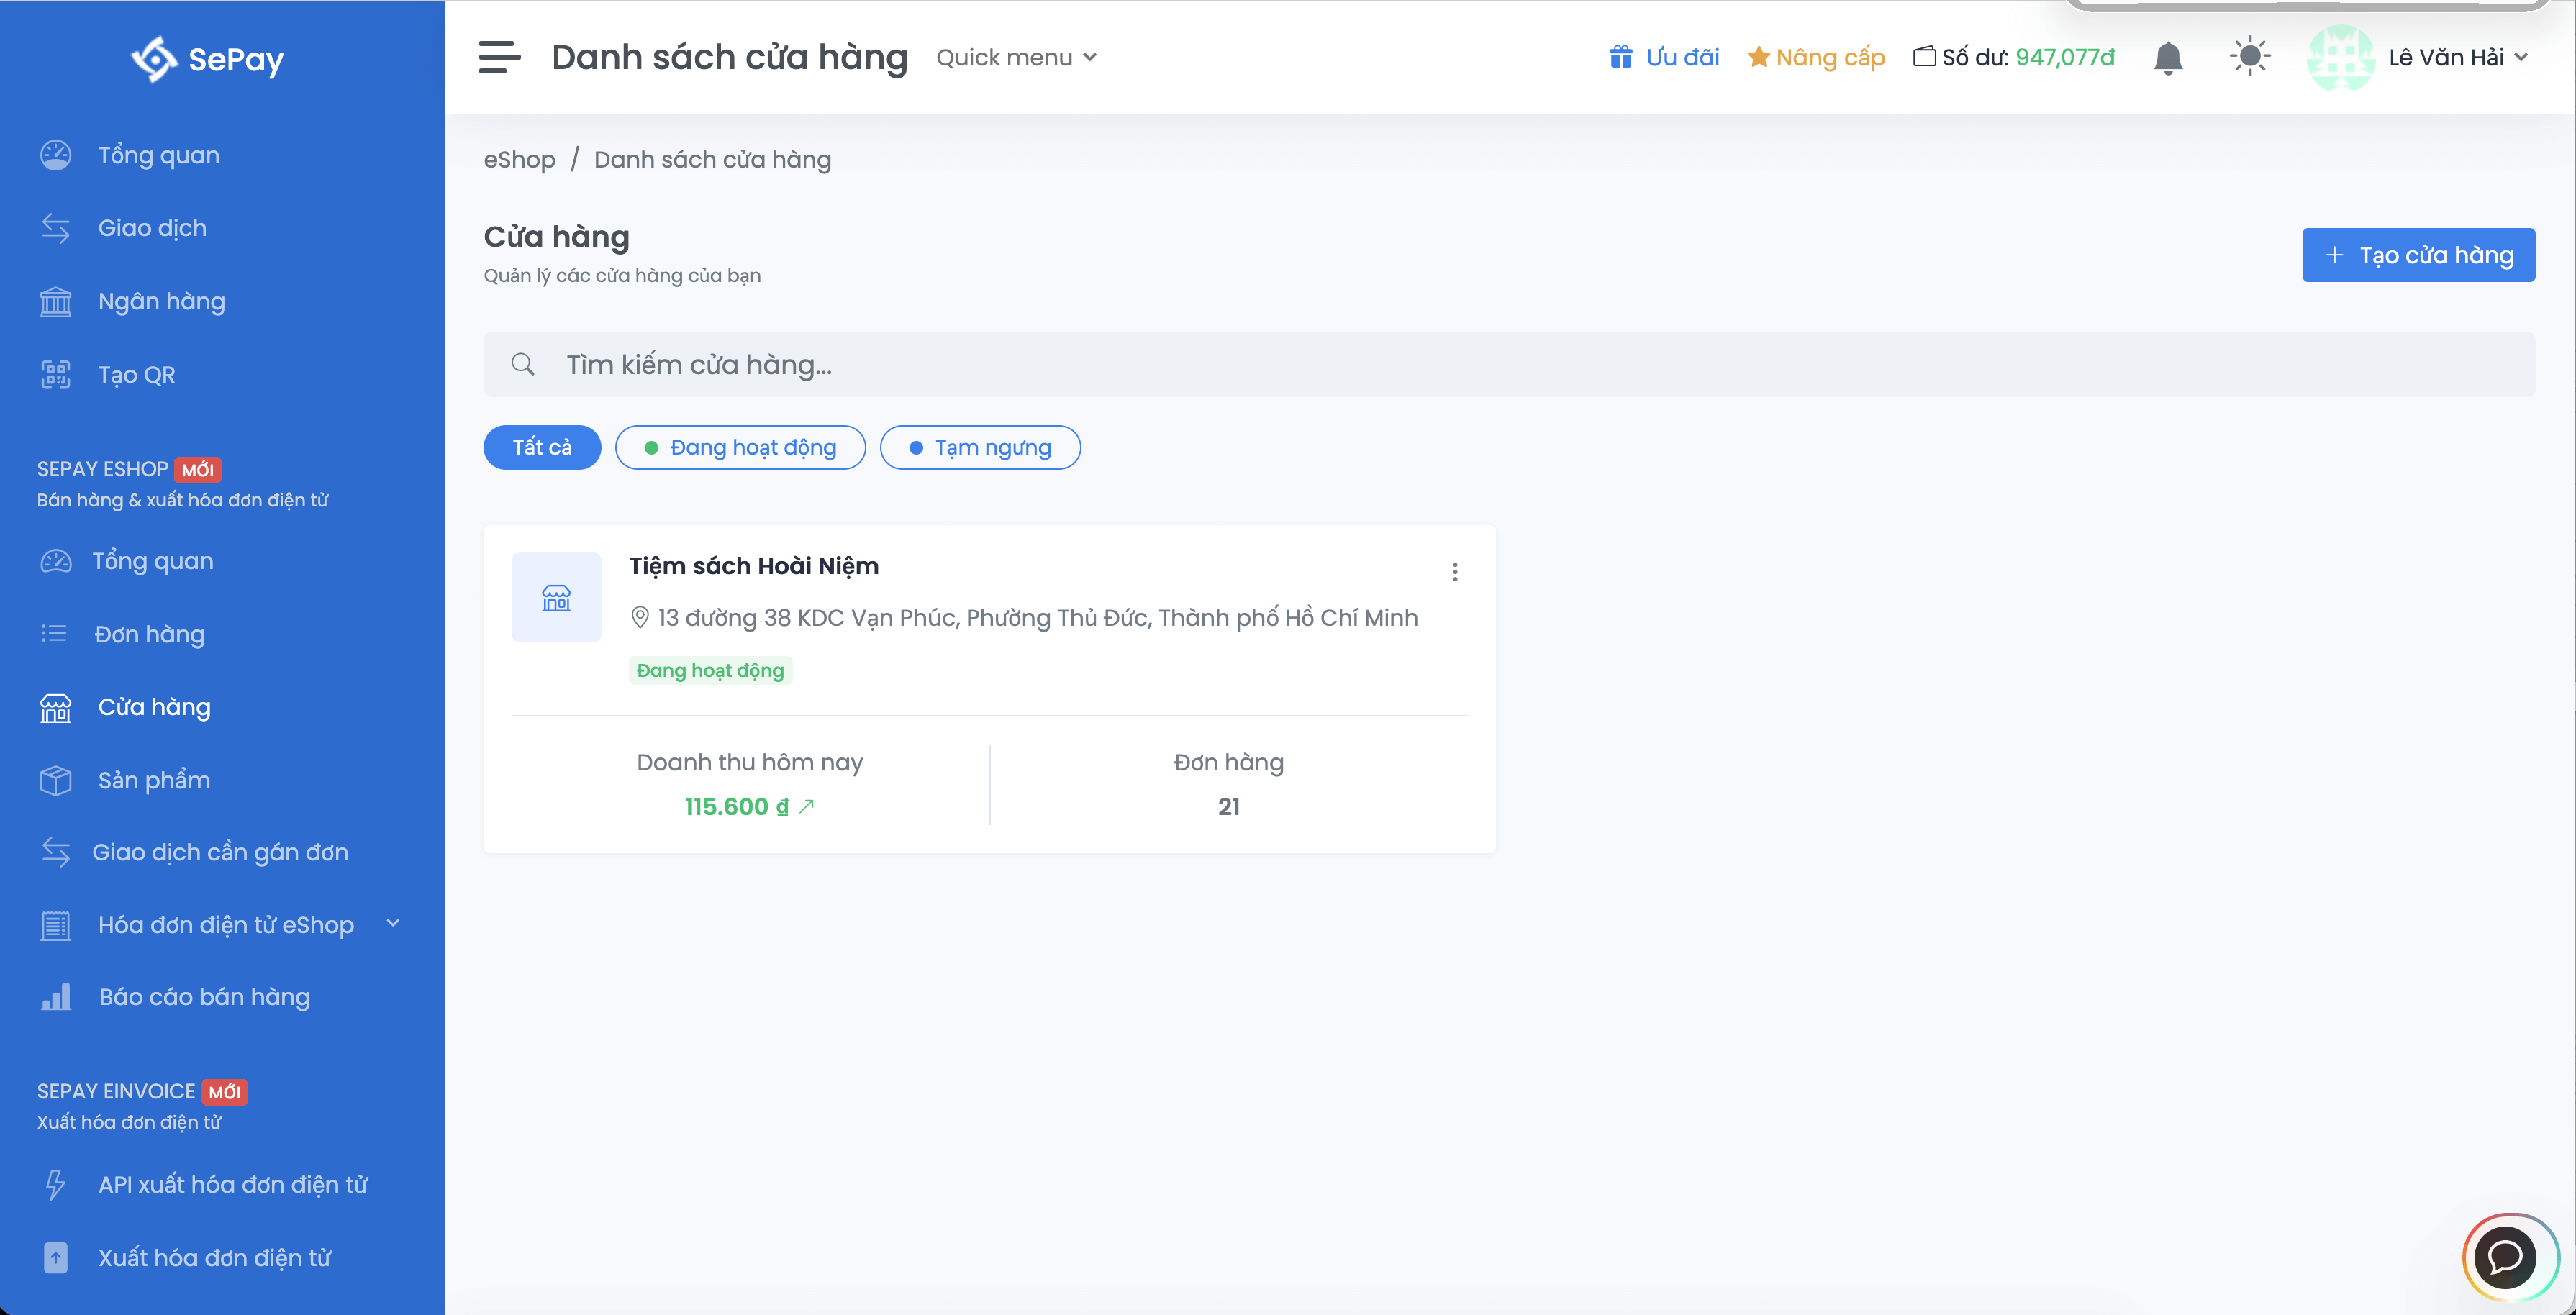Click the SePay logo
This screenshot has width=2576, height=1315.
pyautogui.click(x=208, y=59)
